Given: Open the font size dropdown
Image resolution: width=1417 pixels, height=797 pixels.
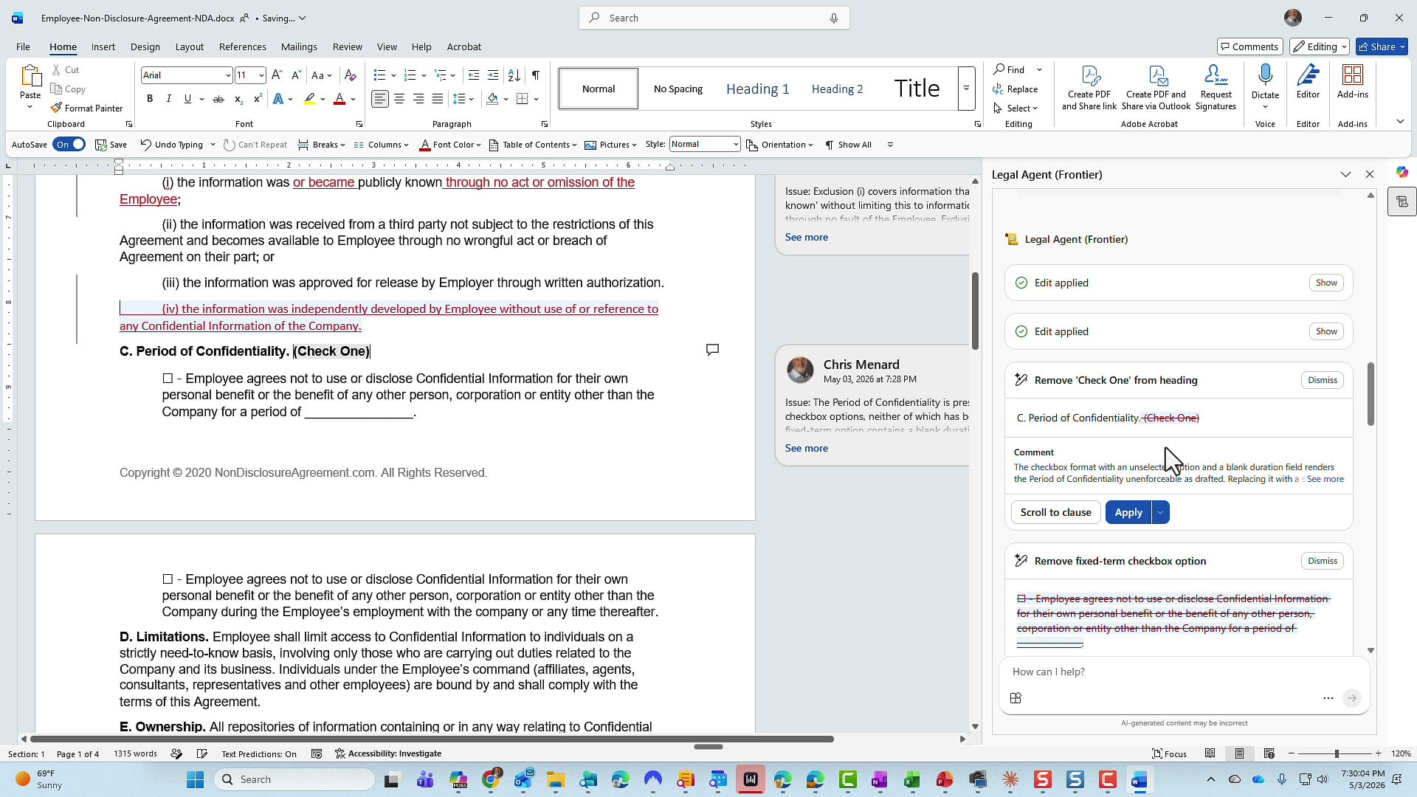Looking at the screenshot, I should (261, 75).
